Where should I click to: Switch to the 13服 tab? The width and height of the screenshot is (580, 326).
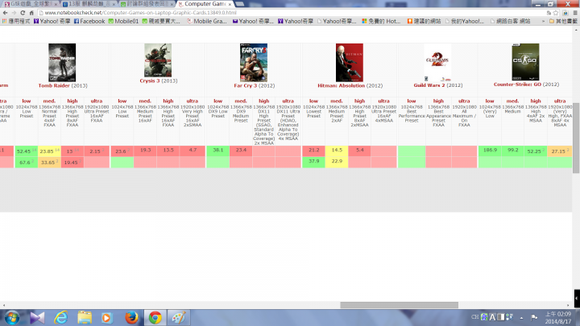click(x=88, y=4)
